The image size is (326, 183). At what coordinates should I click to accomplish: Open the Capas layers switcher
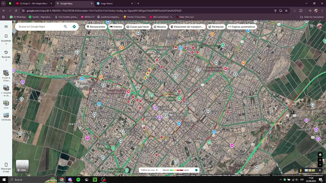[x=22, y=166]
